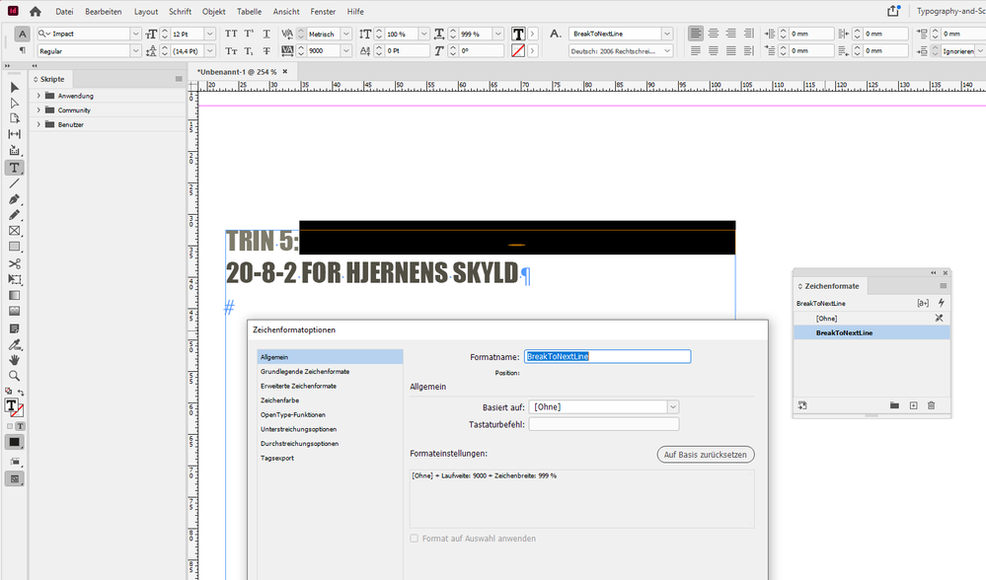Open the font family dropdown (Impact)
This screenshot has width=986, height=580.
136,34
